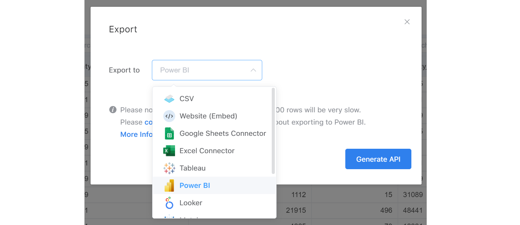Viewport: 520px width, 225px height.
Task: Select Excel Connector entry
Action: point(214,151)
